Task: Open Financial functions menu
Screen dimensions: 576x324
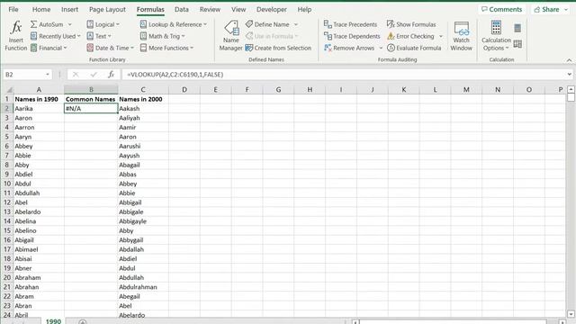Action: (49, 48)
